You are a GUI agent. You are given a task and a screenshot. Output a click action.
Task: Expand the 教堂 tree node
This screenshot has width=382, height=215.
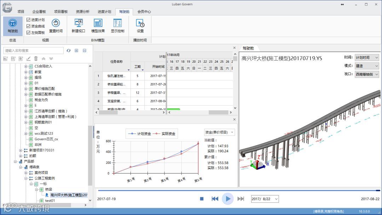pyautogui.click(x=25, y=72)
